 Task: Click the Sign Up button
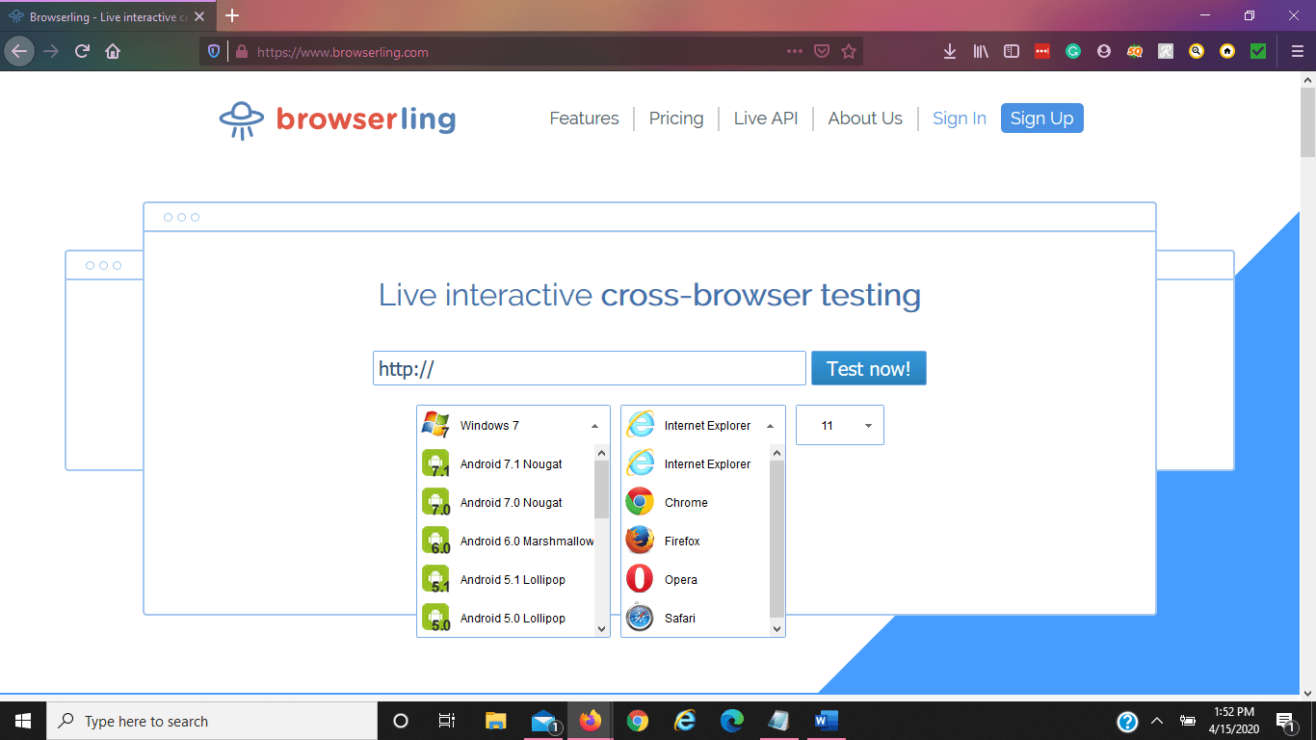(x=1041, y=118)
